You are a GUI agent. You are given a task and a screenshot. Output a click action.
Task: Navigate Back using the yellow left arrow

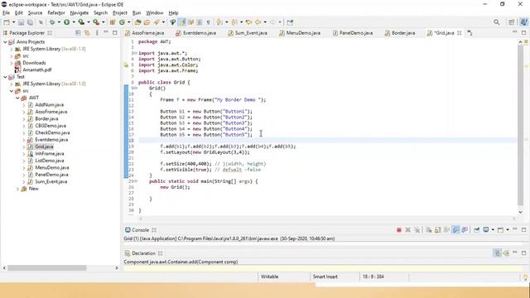(258, 22)
